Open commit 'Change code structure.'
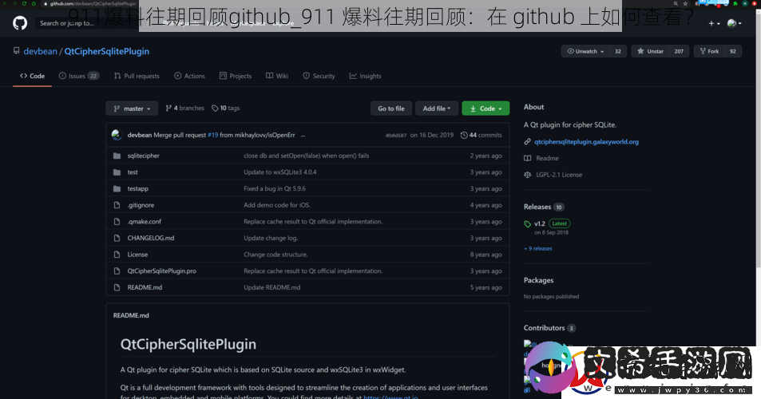Viewport: 761px width, 399px height. click(275, 255)
